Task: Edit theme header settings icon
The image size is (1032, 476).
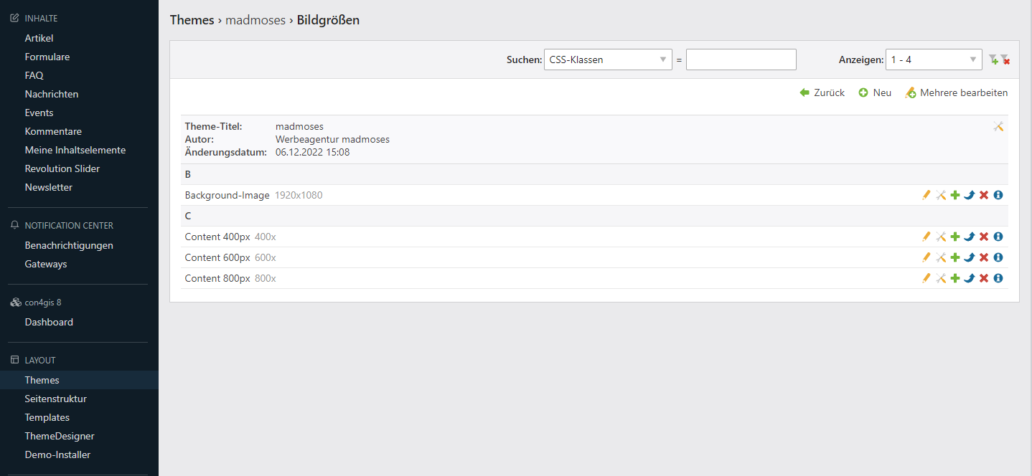Action: tap(998, 126)
